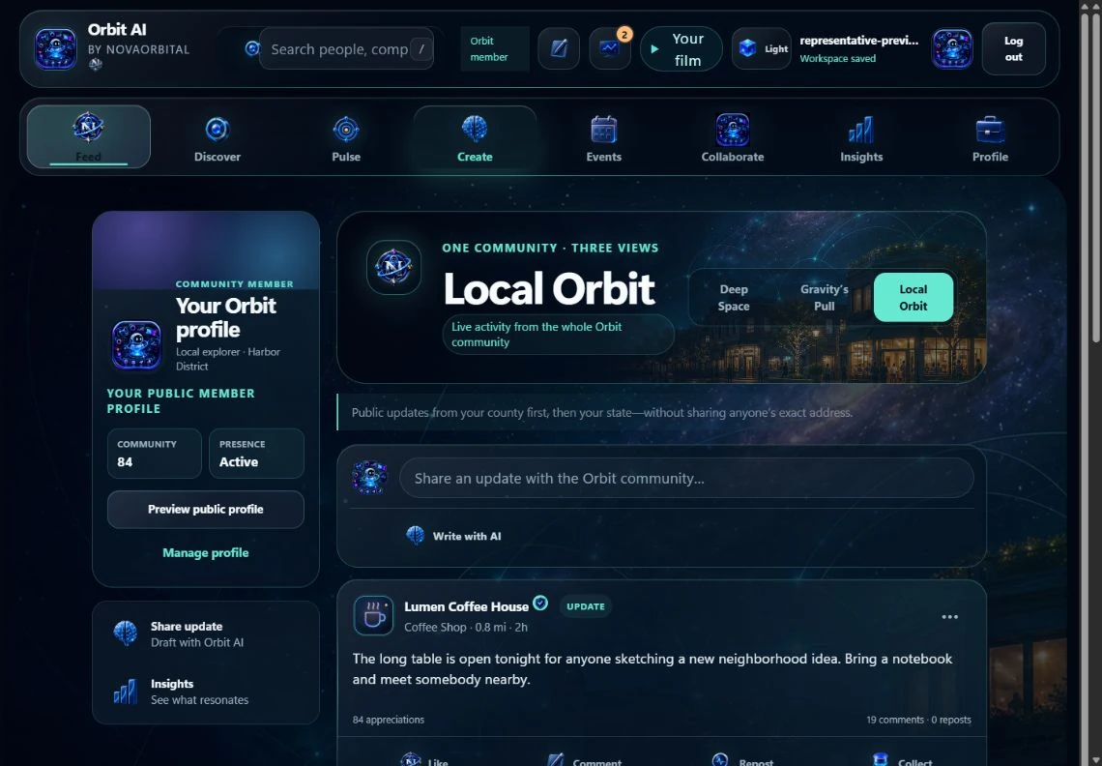Click 84 appreciations count

388,720
